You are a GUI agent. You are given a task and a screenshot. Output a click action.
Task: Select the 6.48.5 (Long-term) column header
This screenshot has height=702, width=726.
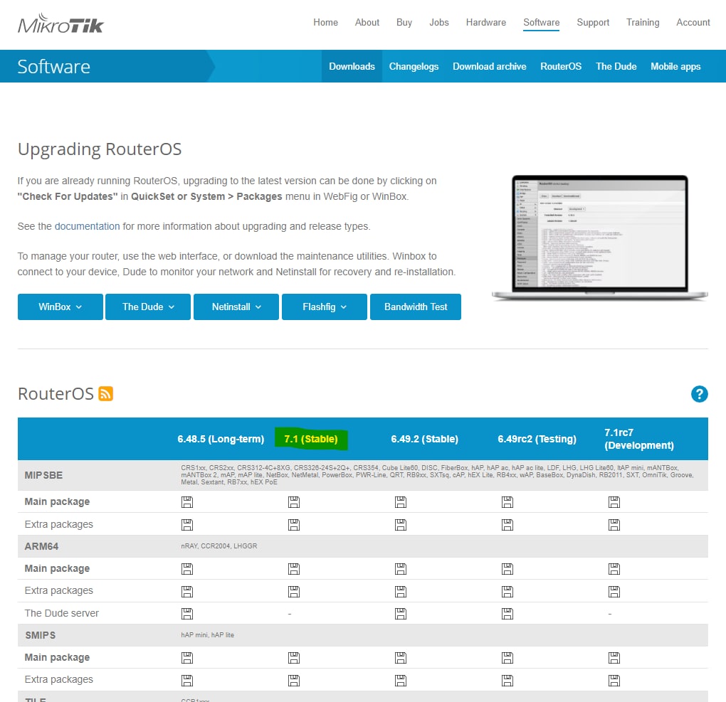(x=221, y=439)
